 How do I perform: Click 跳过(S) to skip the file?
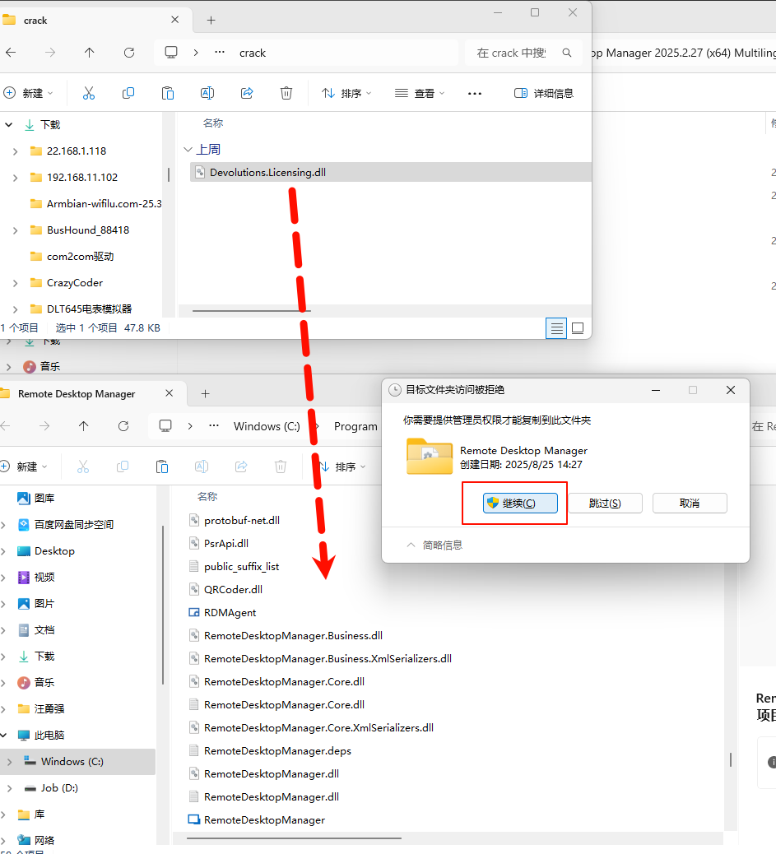606,504
